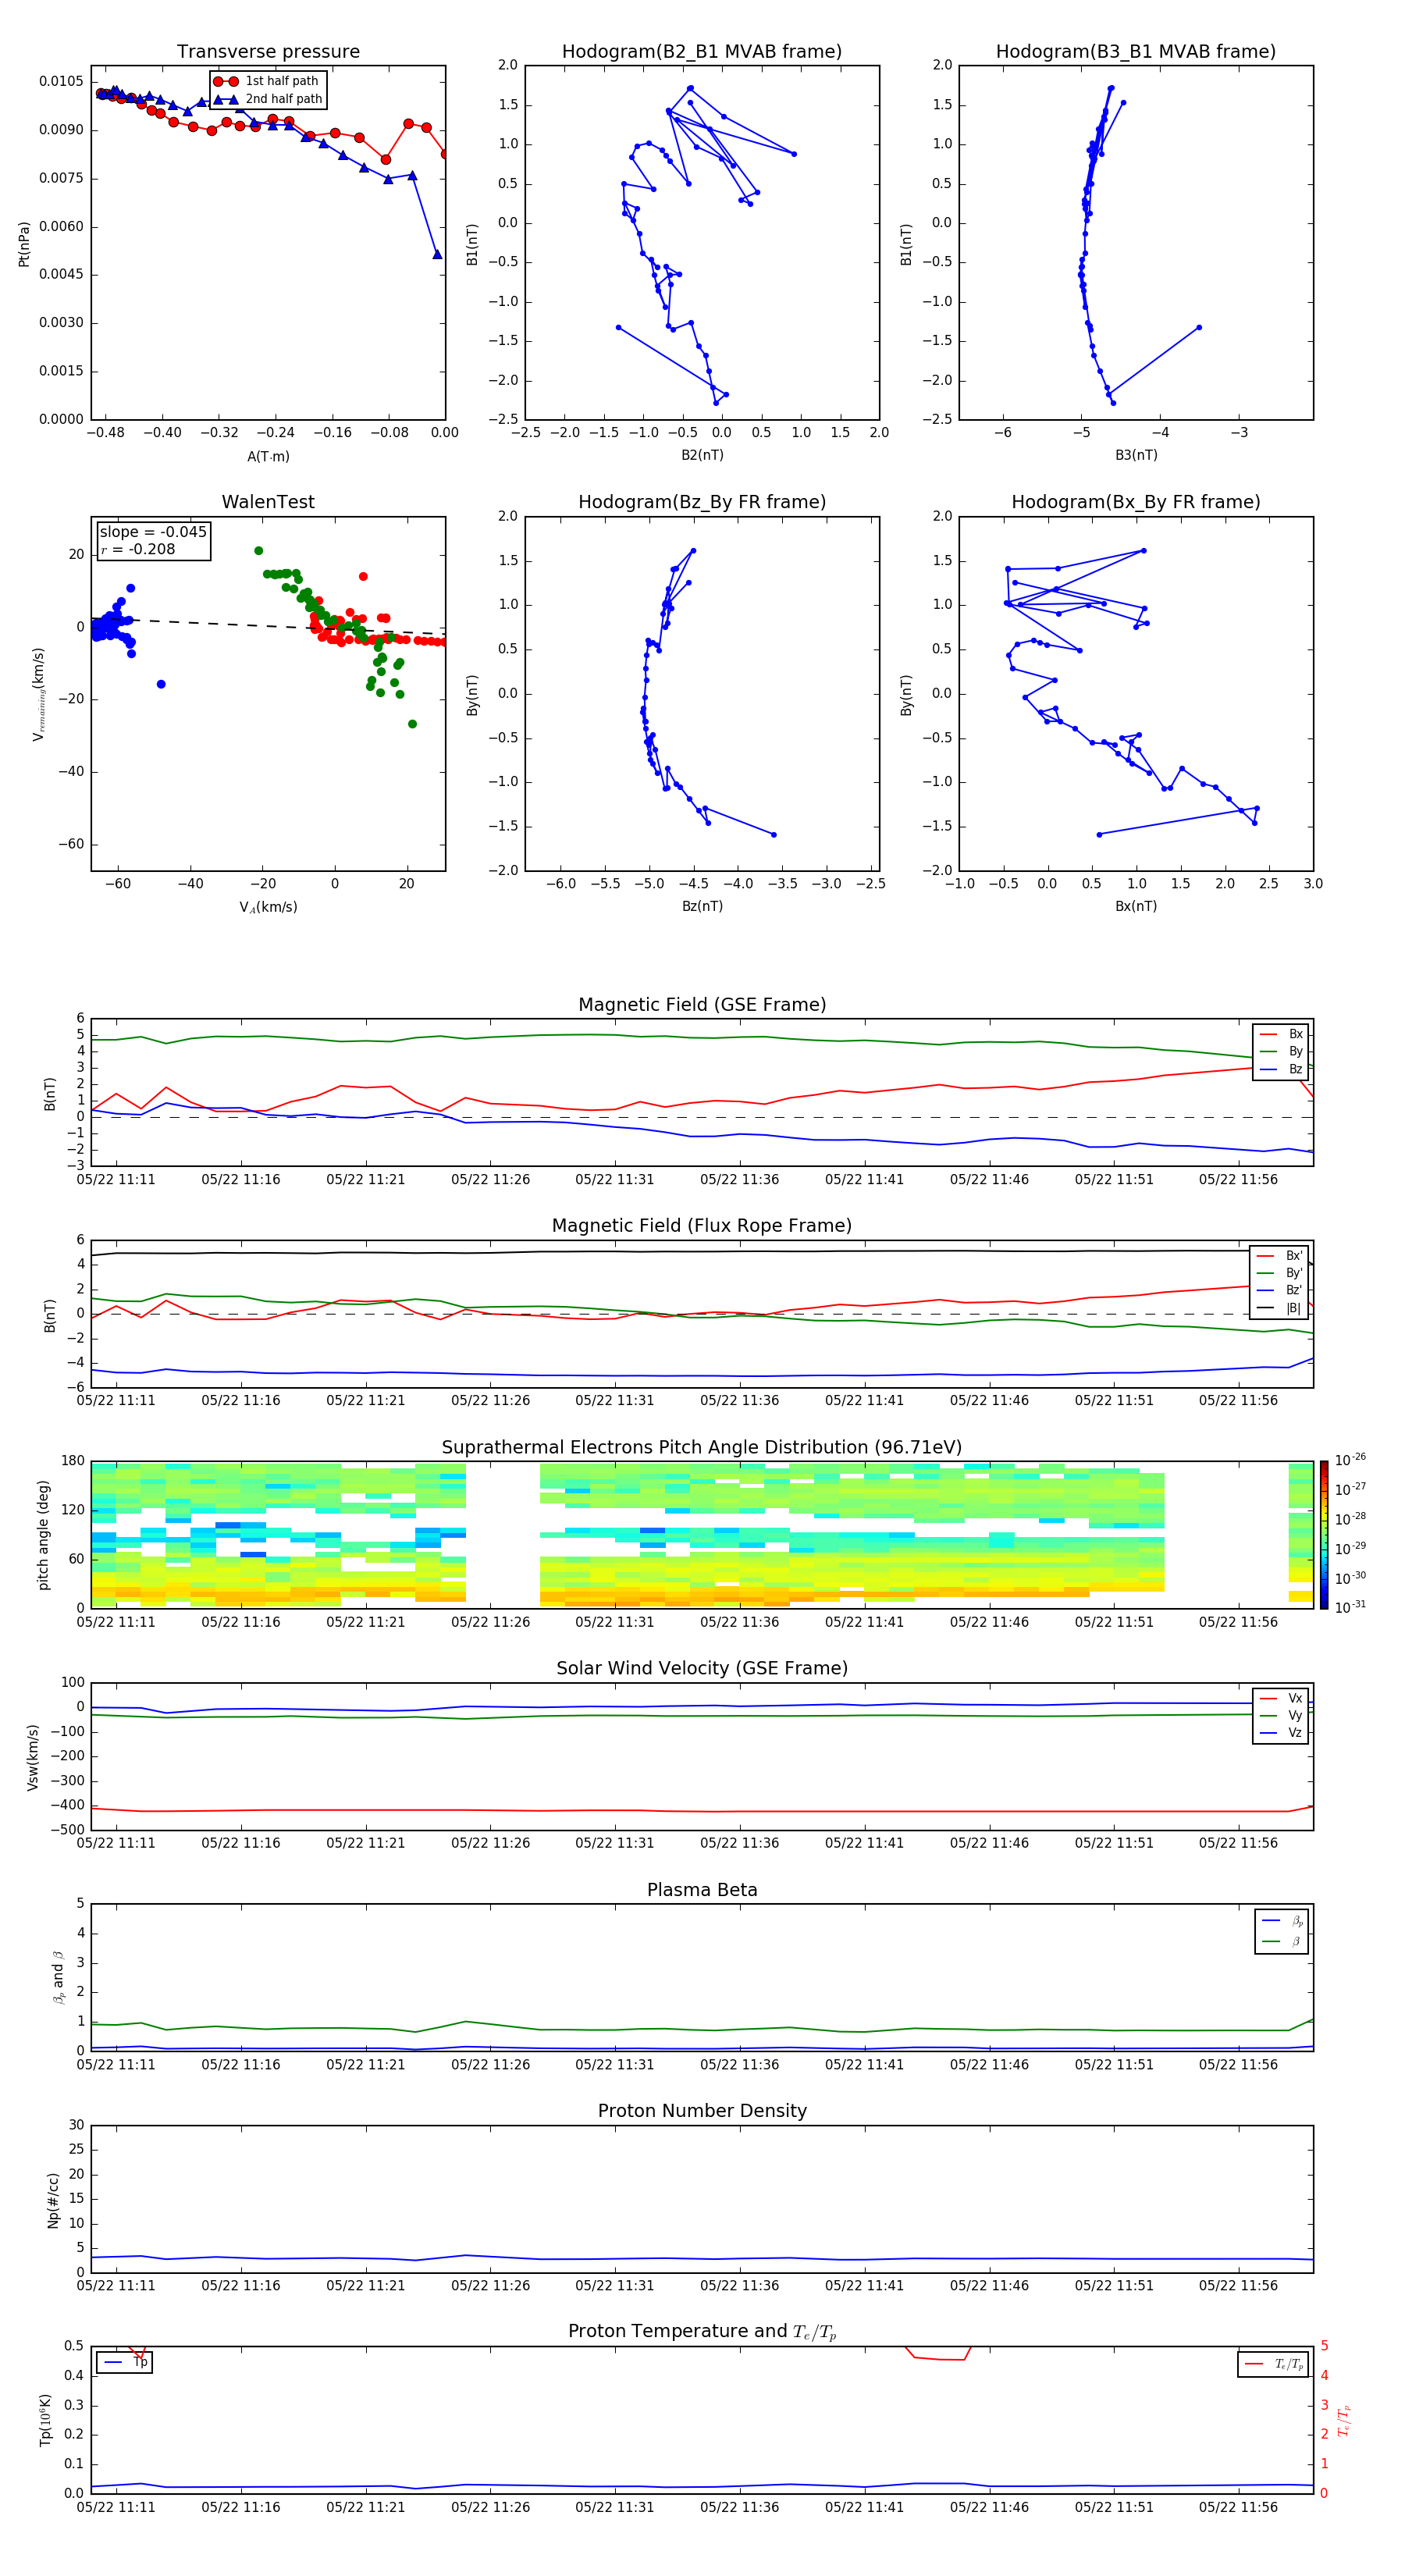1405x2576 pixels.
Task: Click the 'Hodogram(Bz_By FR frame)' title
Action: (x=702, y=502)
